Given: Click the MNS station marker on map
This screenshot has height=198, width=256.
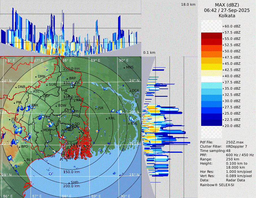Looking at the screenshot, I should pyautogui.click(x=124, y=68).
